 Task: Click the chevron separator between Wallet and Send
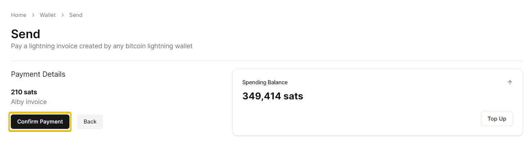tap(63, 15)
